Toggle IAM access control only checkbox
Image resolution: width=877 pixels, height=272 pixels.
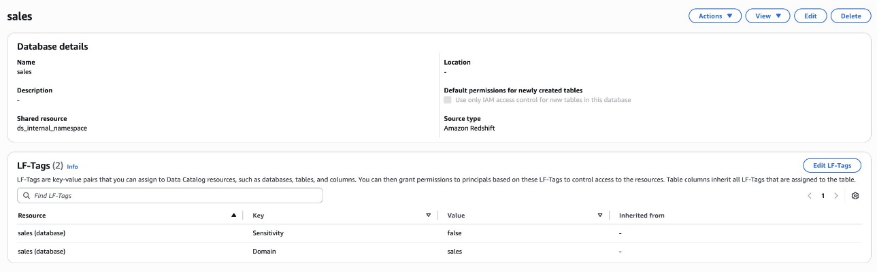pos(448,100)
